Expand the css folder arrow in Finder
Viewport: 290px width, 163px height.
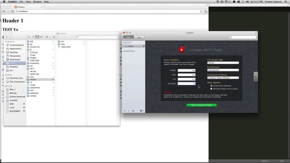84,41
